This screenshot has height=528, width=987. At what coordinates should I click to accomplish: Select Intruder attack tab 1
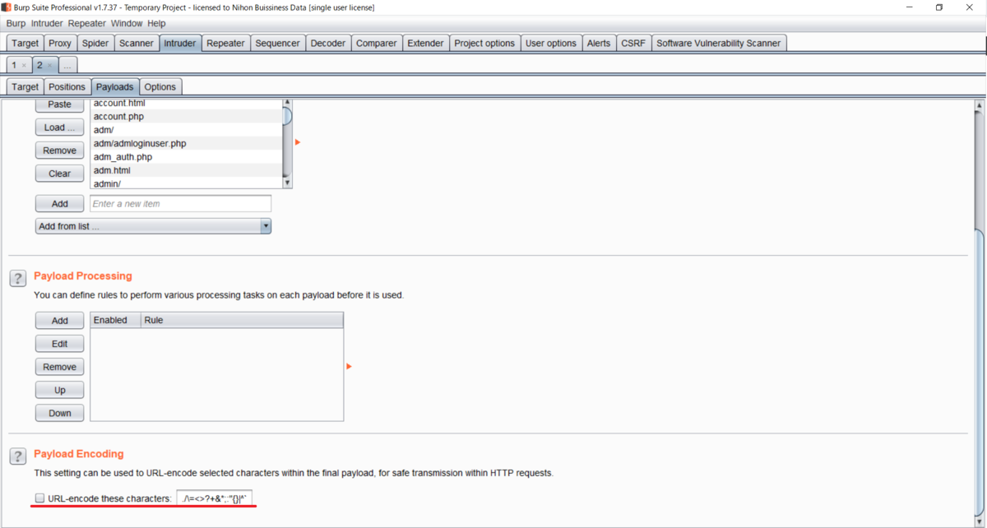pos(13,65)
